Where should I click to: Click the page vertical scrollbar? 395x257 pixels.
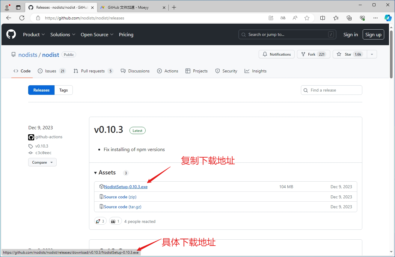coord(391,54)
